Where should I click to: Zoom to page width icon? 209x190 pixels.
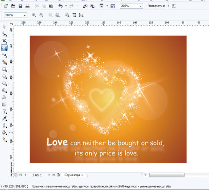tap(74, 15)
